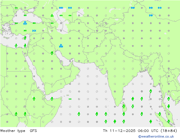Select the shower symbol at Persian Gulf head
Screen dimensions: 180x139
point(52,53)
